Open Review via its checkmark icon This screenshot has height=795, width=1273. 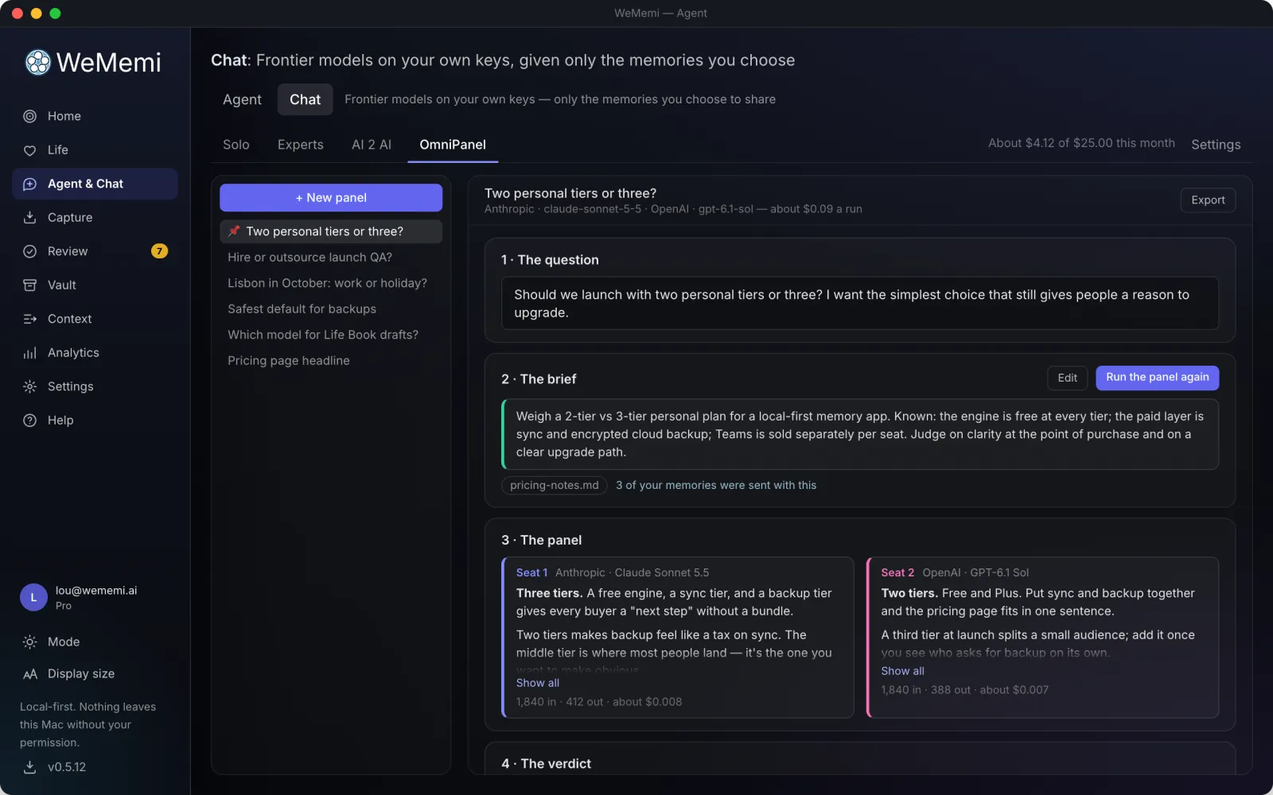click(x=30, y=251)
